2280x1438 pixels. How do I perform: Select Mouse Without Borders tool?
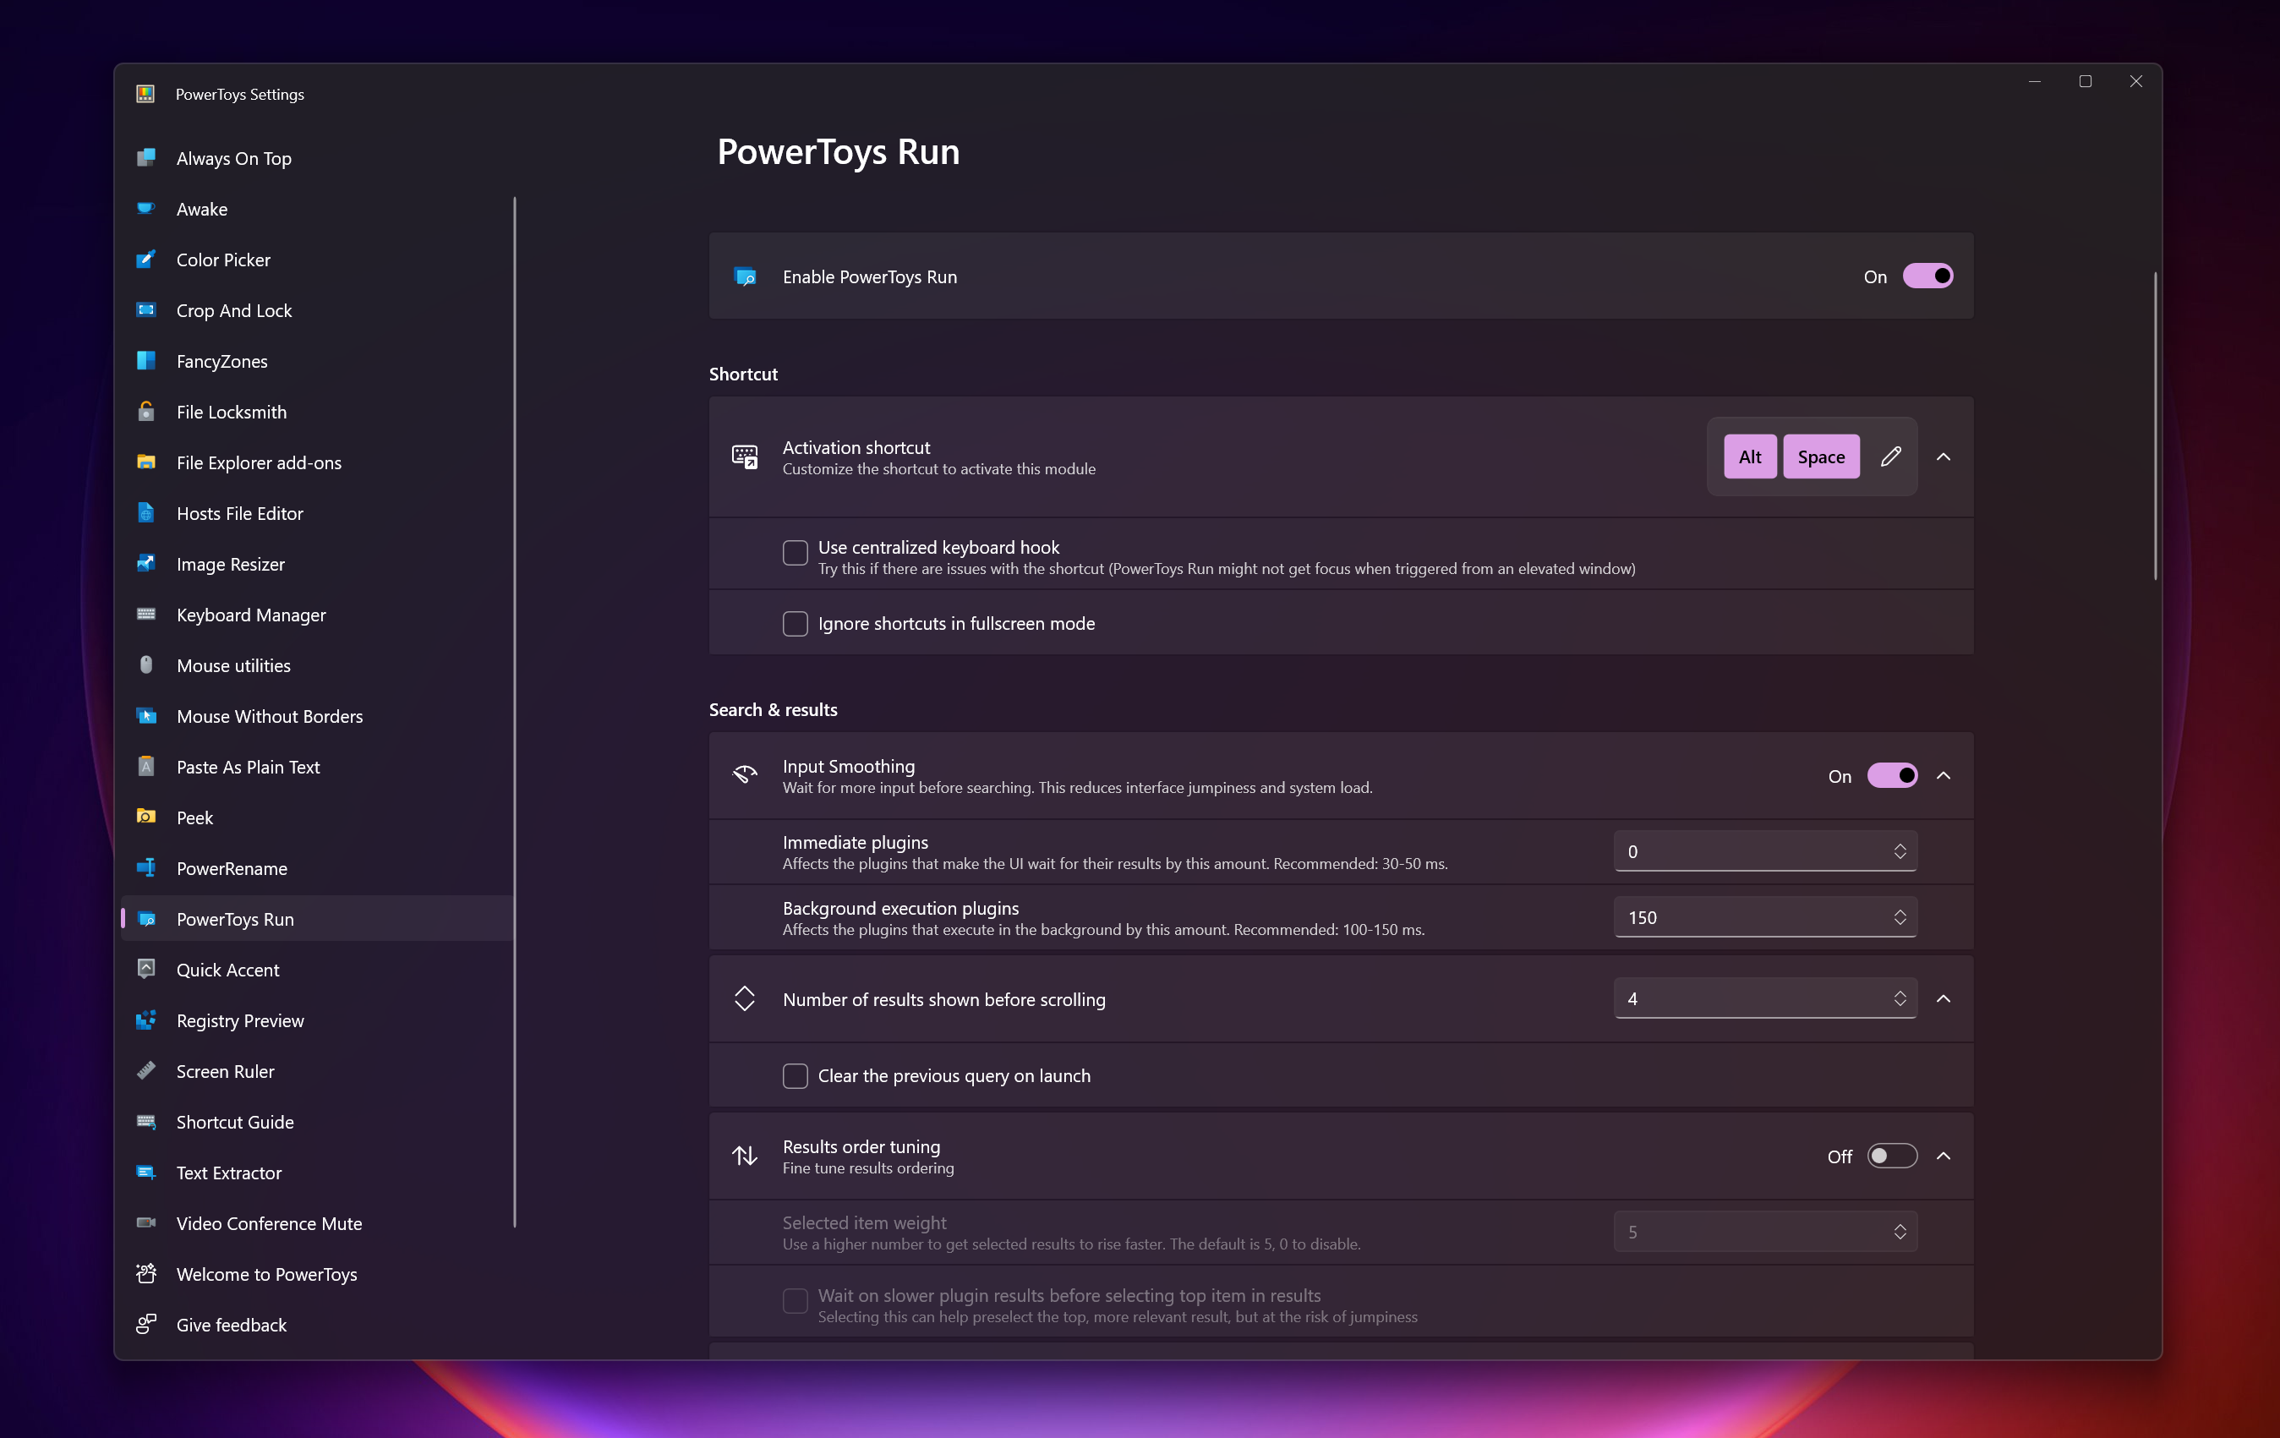[270, 716]
